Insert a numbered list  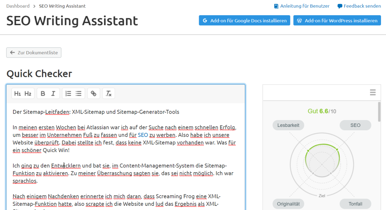tap(68, 94)
